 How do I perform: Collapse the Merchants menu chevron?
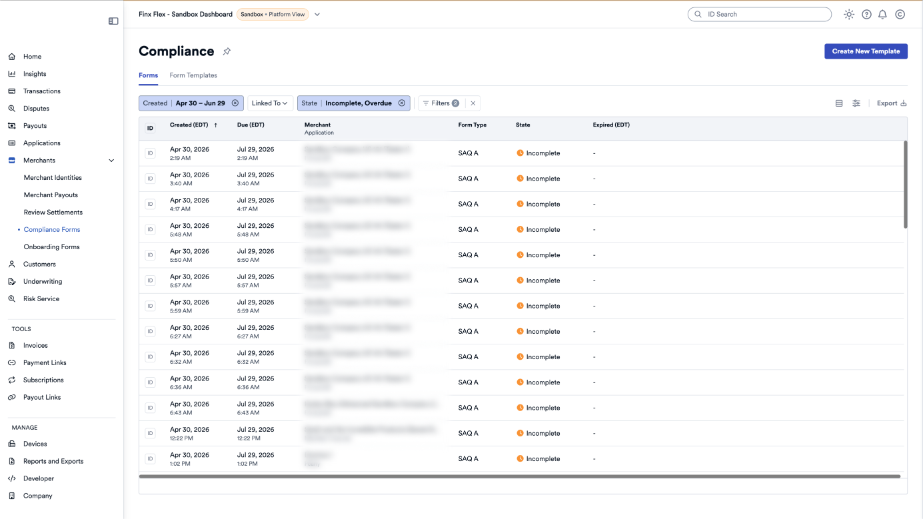[111, 161]
